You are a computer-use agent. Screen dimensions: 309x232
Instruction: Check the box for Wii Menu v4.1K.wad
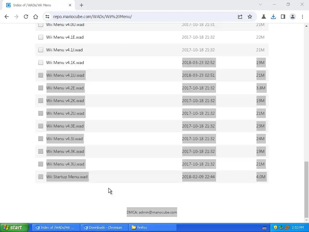[x=41, y=63]
